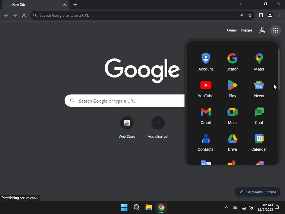Screen dimensions: 285x214
Task: Focus the Google search box on page
Action: pos(124,101)
